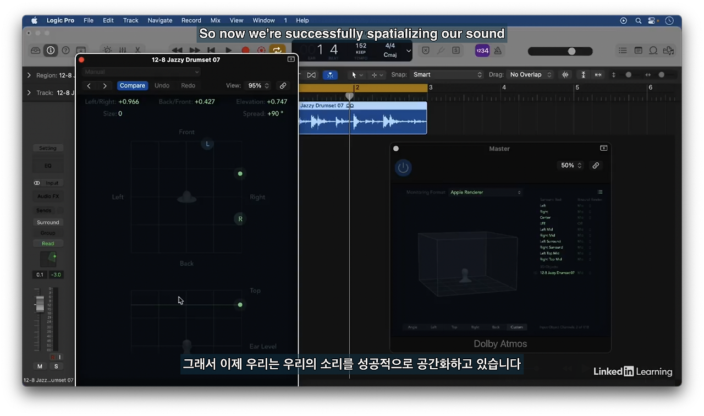Click the channel strip Setting button
704x416 pixels.
pyautogui.click(x=48, y=148)
